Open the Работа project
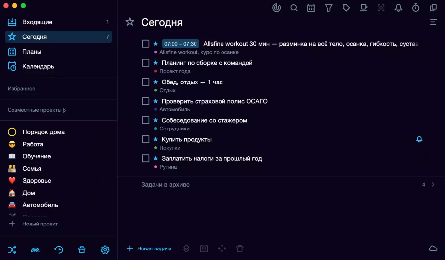The width and height of the screenshot is (445, 260). 58,144
